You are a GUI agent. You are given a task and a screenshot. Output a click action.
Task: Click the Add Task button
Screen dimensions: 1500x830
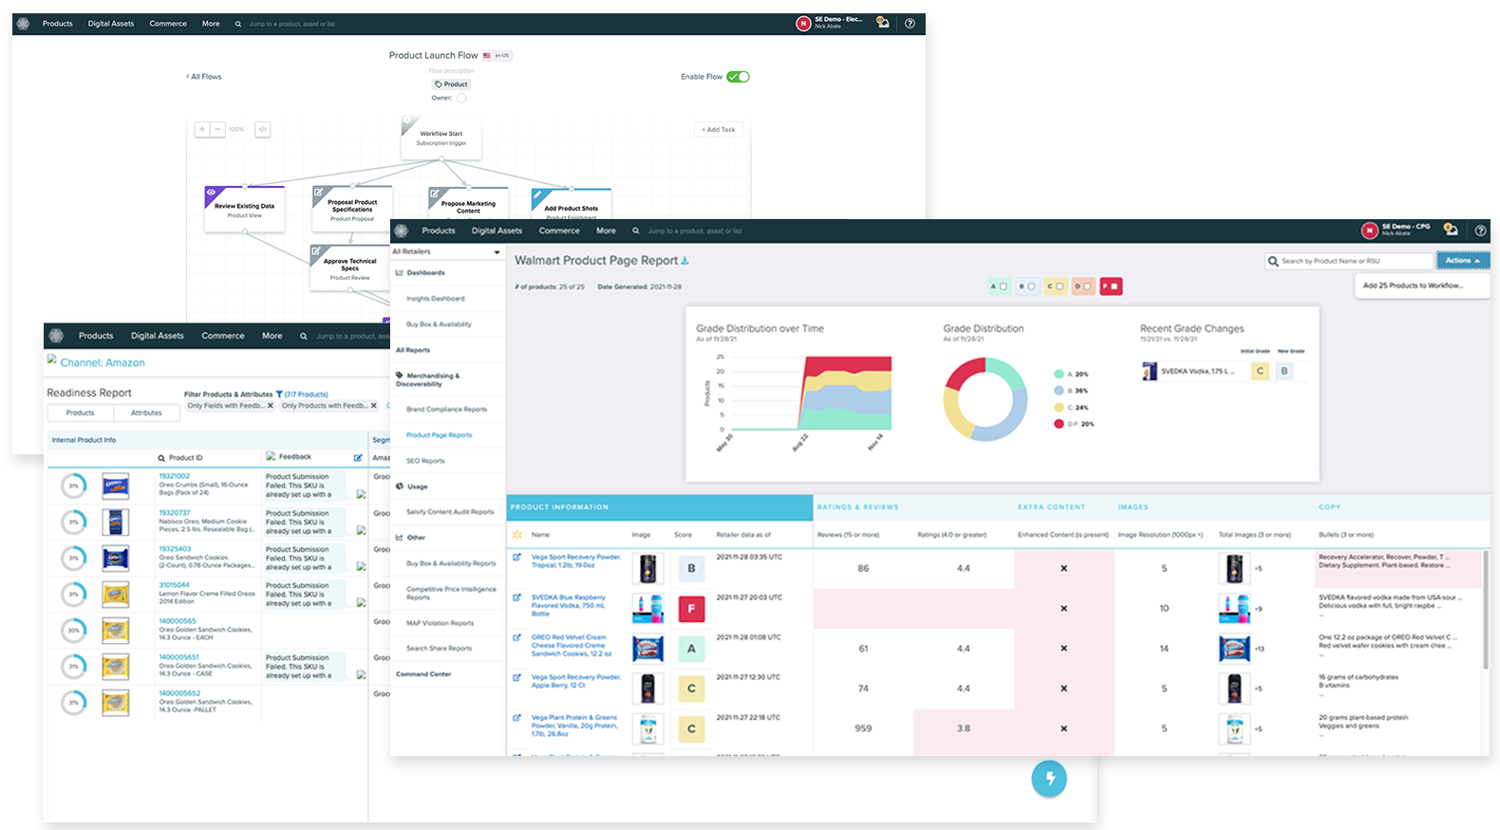click(x=719, y=129)
